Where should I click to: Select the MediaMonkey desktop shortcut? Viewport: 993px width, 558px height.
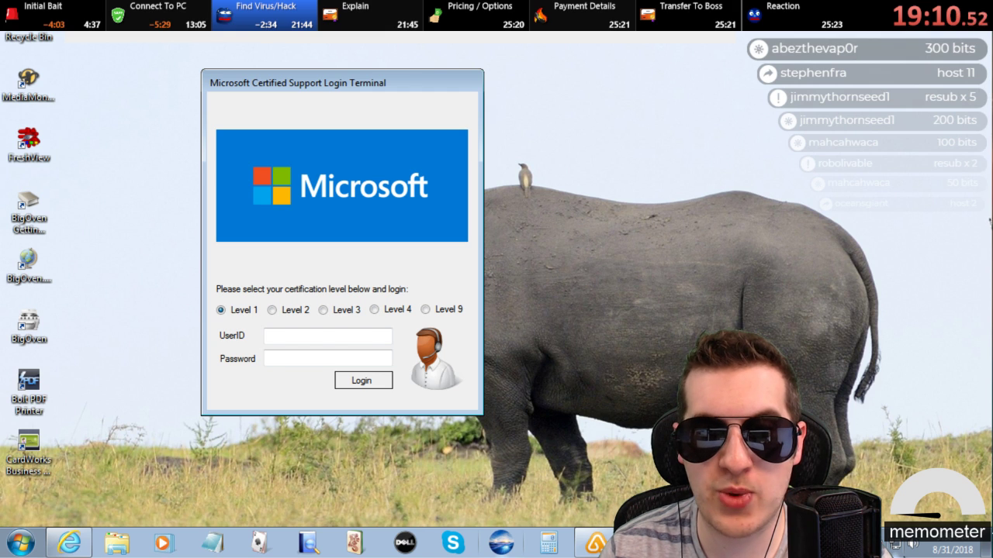[x=29, y=85]
